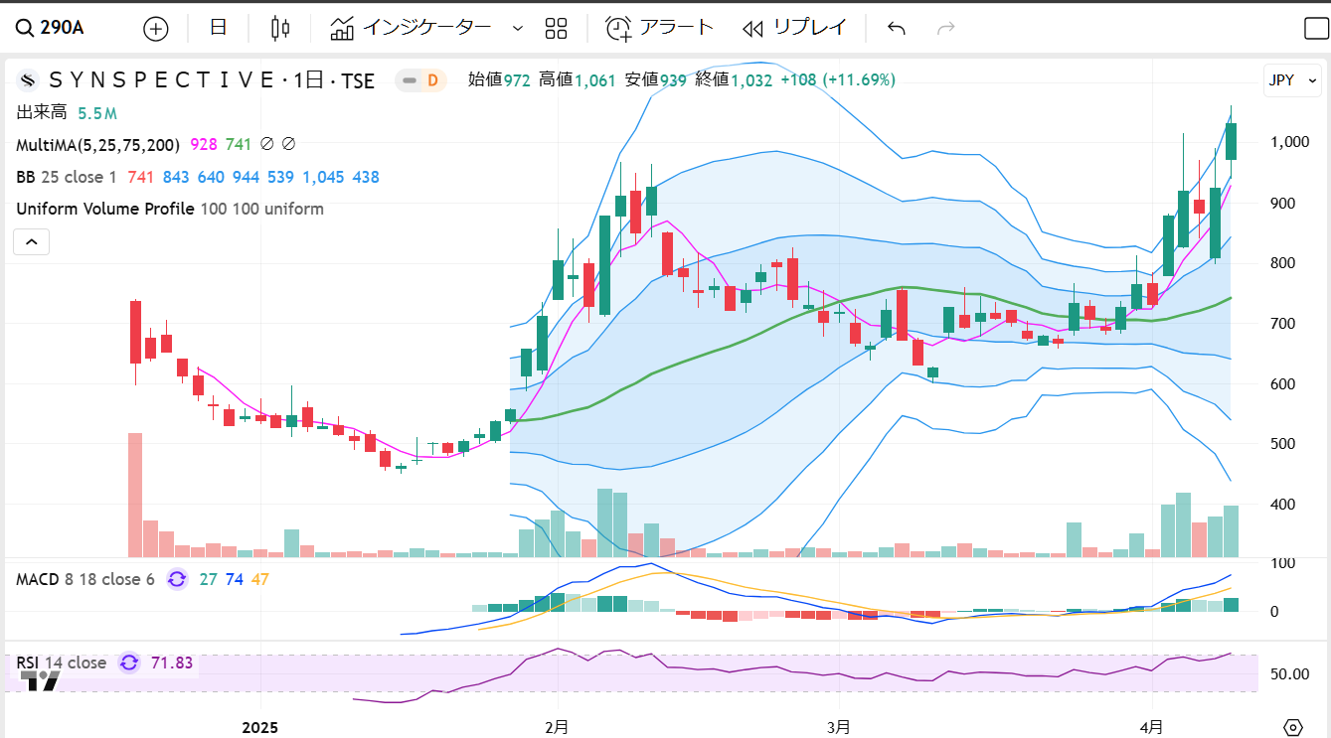Open chart settings hexagon icon at bottom right
The height and width of the screenshot is (738, 1331).
[x=1292, y=727]
